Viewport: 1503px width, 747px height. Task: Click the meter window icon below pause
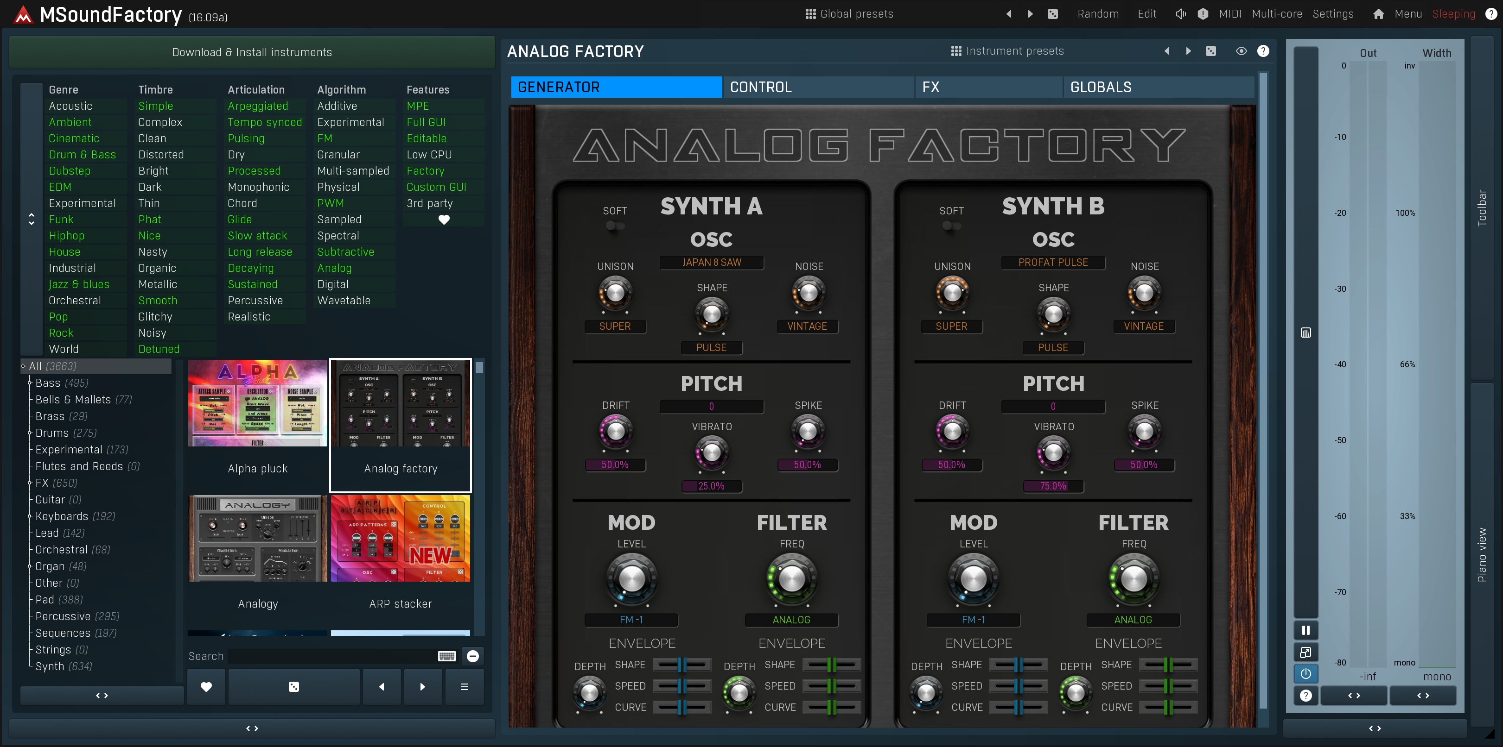(x=1306, y=653)
